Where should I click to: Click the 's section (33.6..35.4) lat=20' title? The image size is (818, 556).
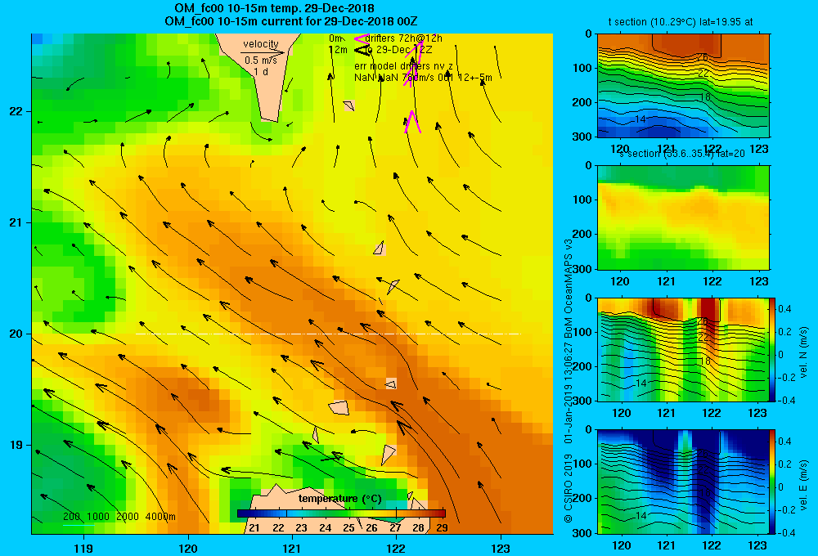pyautogui.click(x=681, y=154)
